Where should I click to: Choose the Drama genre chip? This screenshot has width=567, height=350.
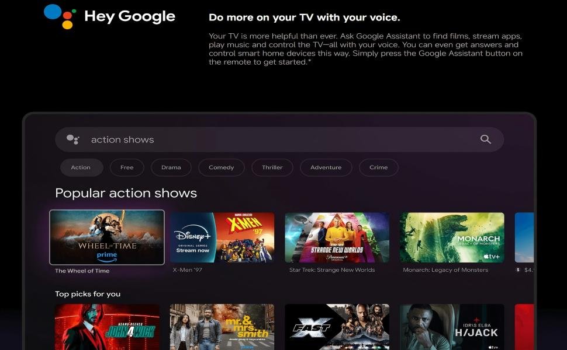tap(171, 167)
